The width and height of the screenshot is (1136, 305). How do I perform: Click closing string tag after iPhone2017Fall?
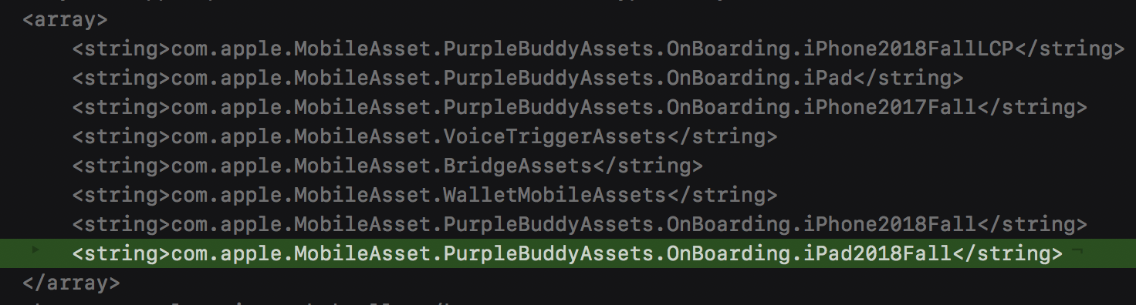point(1032,108)
